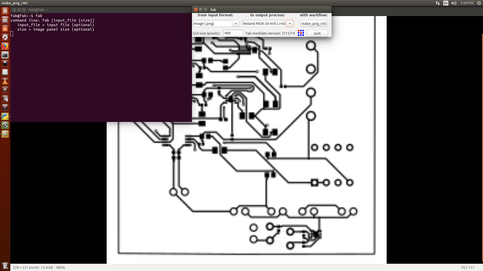The image size is (483, 271).
Task: Click the fab modules colored-dots logo
Action: pyautogui.click(x=301, y=33)
